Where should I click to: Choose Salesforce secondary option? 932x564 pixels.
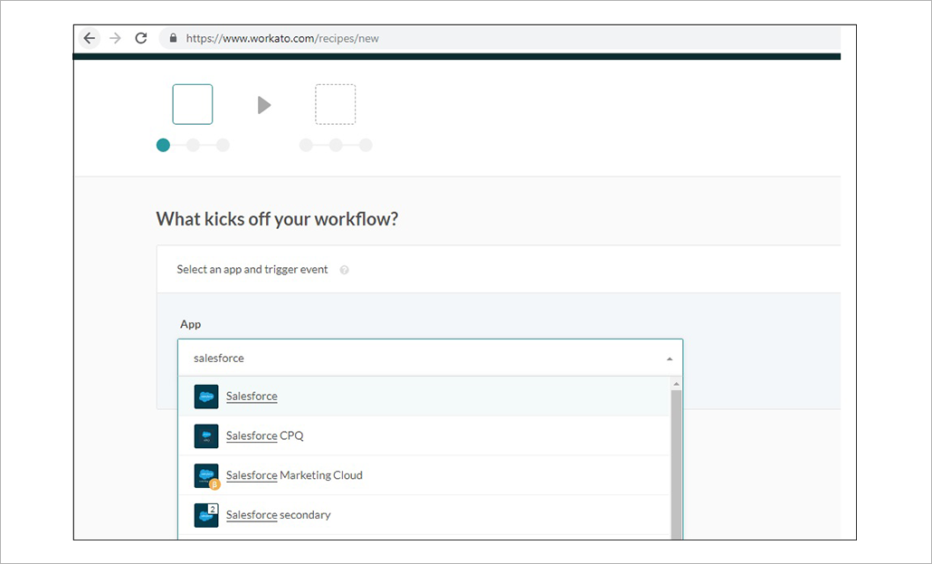point(423,515)
